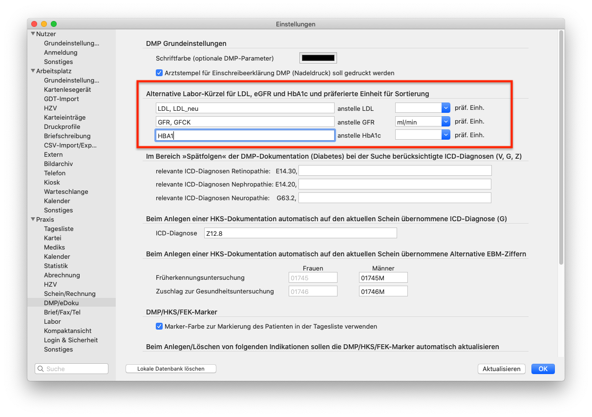The width and height of the screenshot is (592, 417).
Task: Select Telefon in sidebar
Action: point(55,173)
